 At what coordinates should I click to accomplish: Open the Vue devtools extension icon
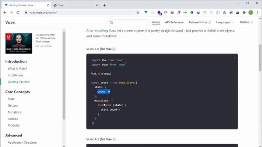pos(146,12)
